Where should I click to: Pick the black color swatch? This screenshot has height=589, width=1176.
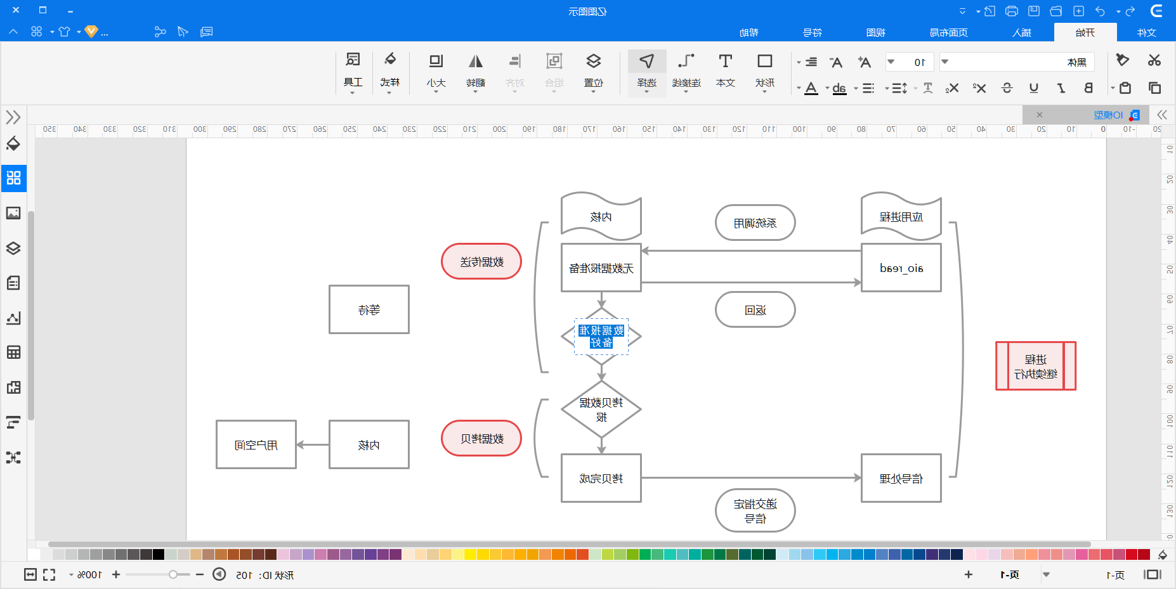(x=159, y=554)
